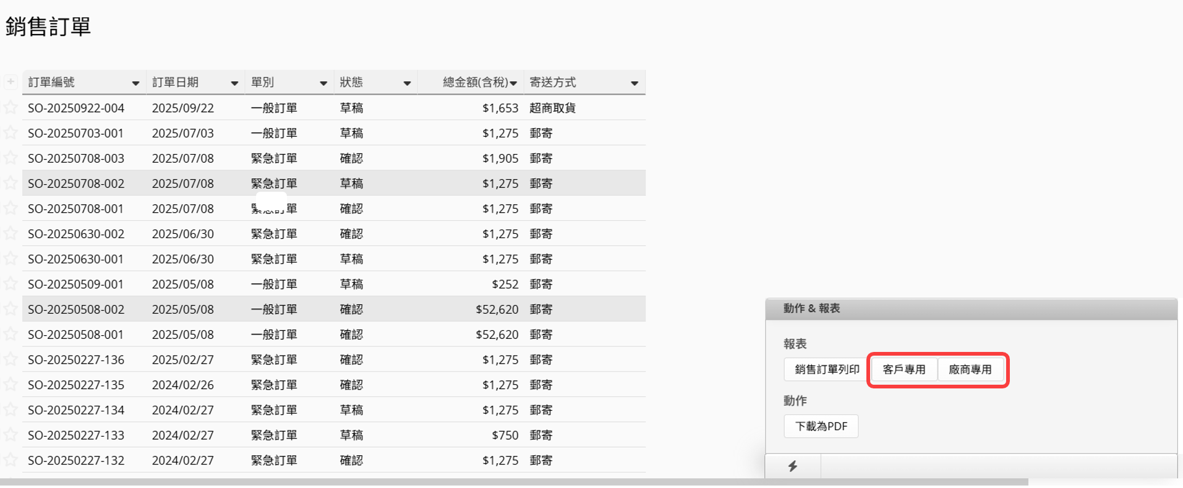
Task: Star the order SO-20250509-001
Action: (x=11, y=284)
